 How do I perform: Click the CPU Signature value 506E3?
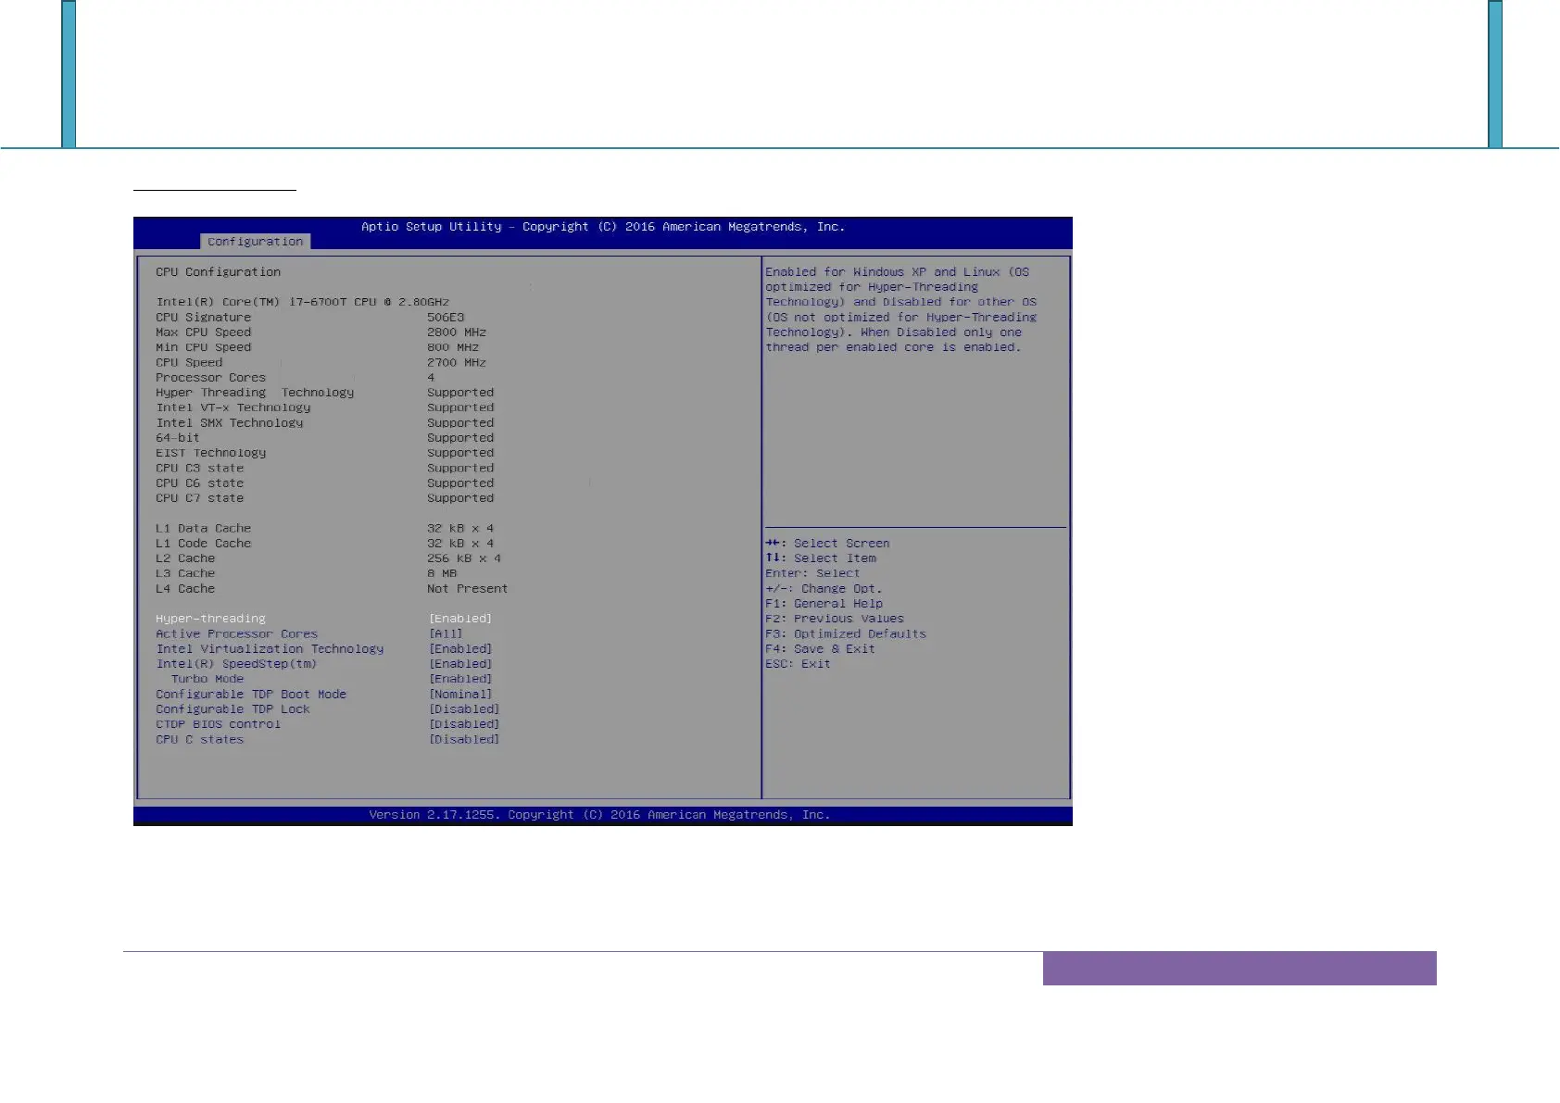coord(446,318)
